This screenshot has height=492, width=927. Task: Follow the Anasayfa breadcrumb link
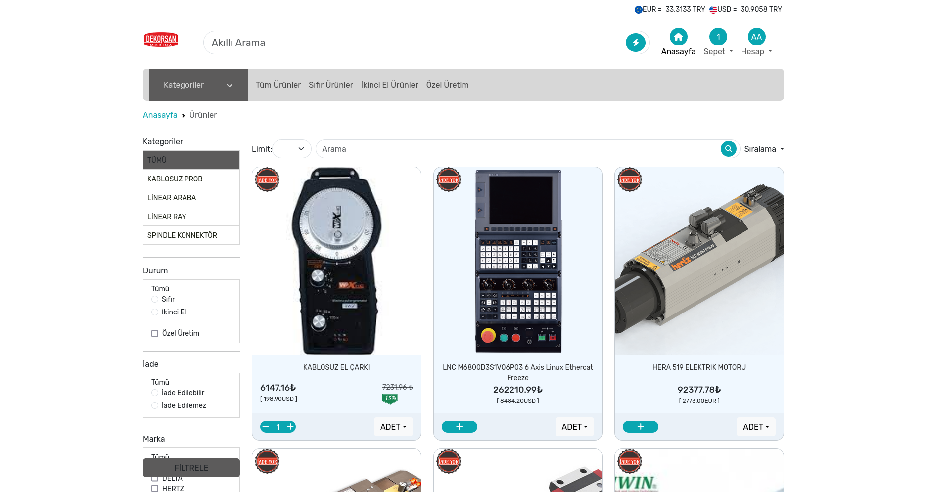160,115
